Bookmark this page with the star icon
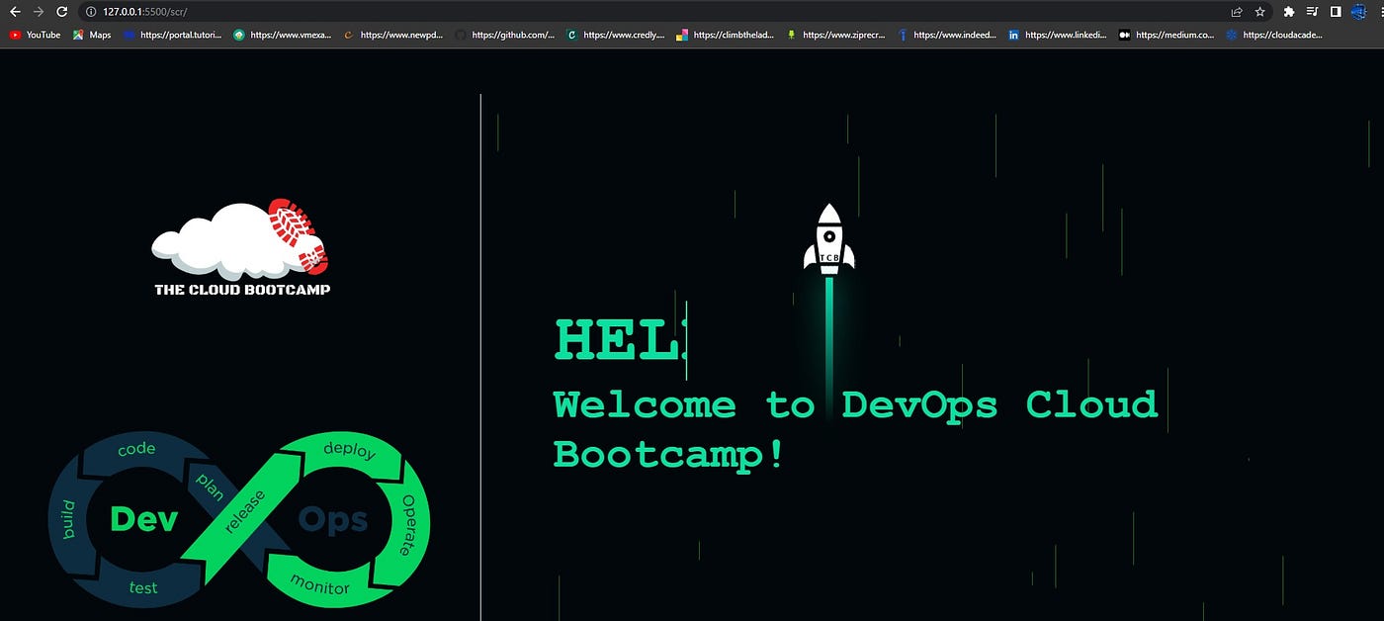Image resolution: width=1384 pixels, height=621 pixels. pos(1260,12)
